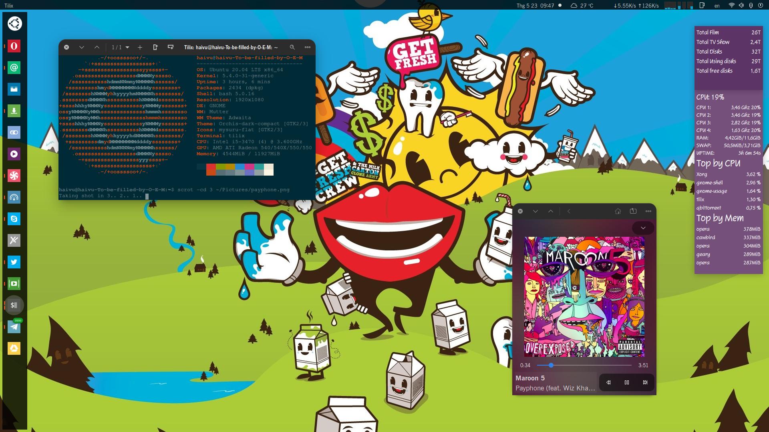The height and width of the screenshot is (432, 769).
Task: Launch Opera browser from the dock
Action: tap(14, 46)
